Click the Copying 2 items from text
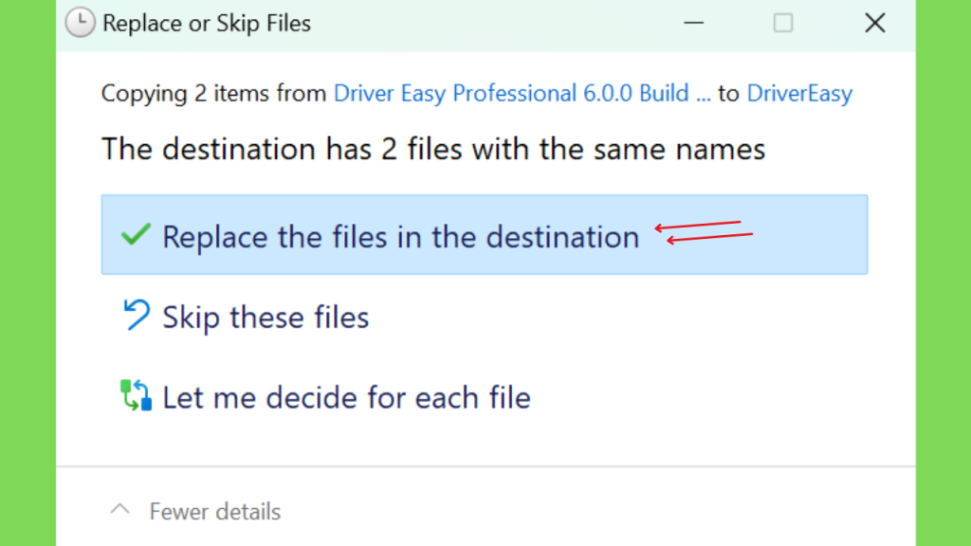971x546 pixels. pyautogui.click(x=214, y=94)
